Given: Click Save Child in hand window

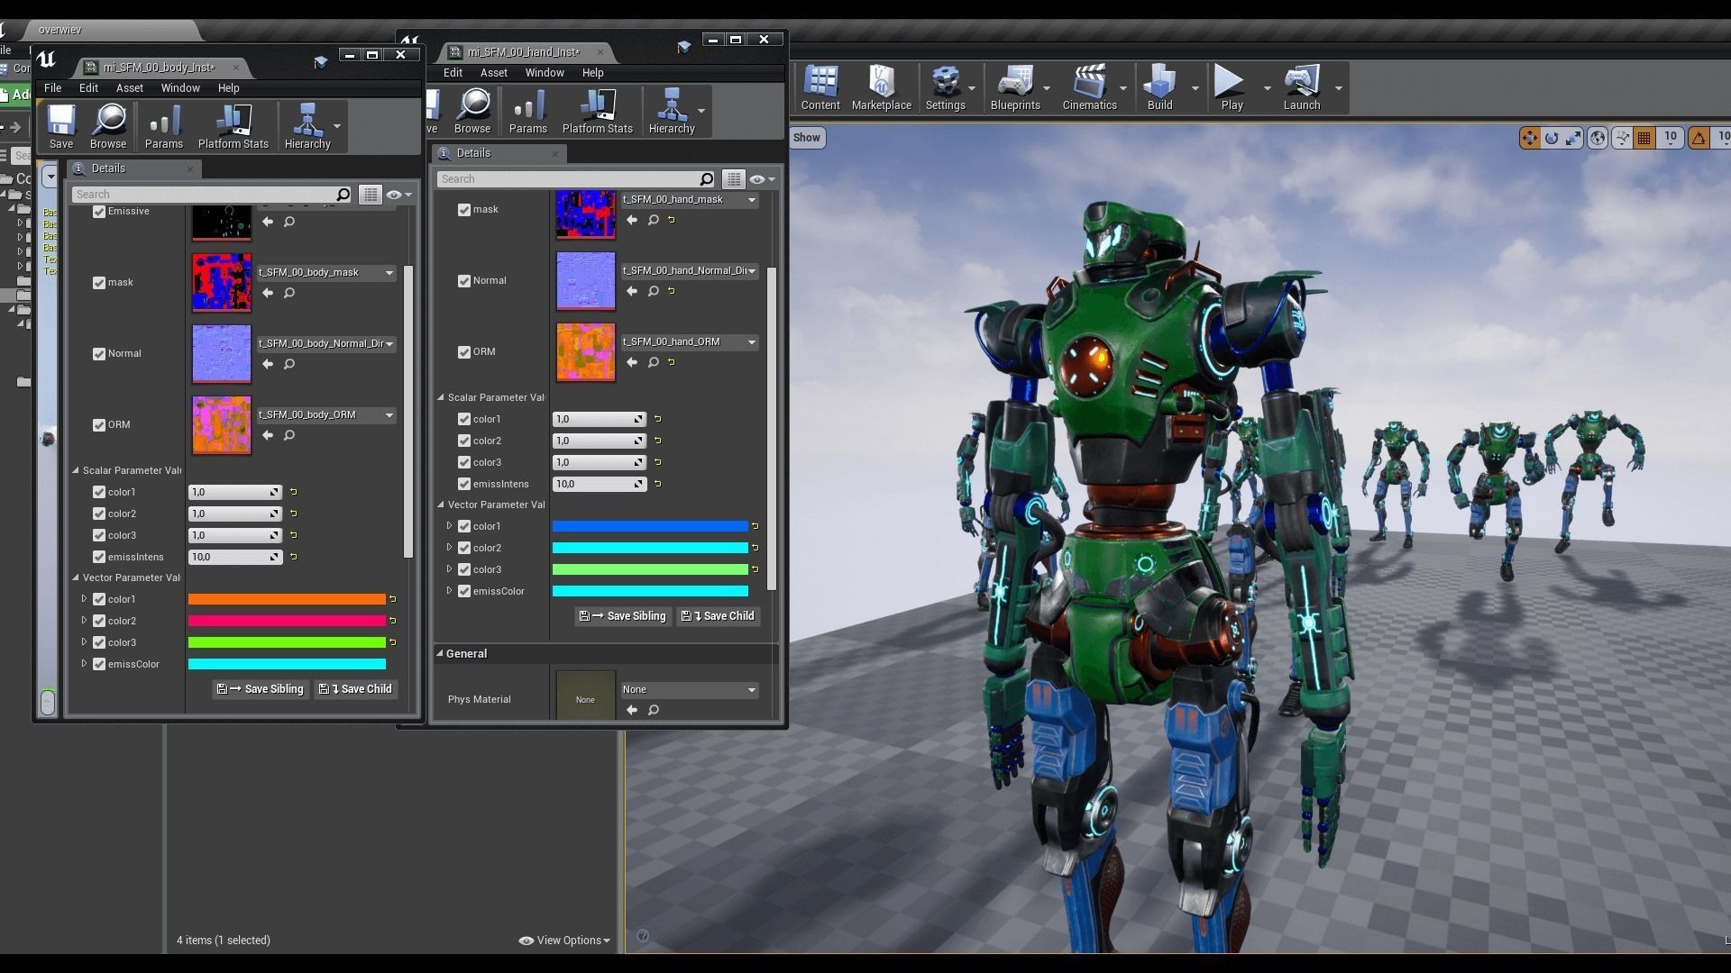Looking at the screenshot, I should [x=718, y=616].
